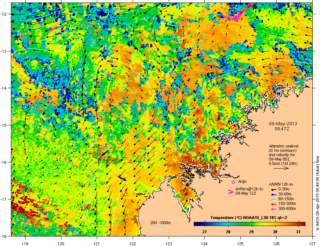Click the latitude axis label -14
The height and width of the screenshot is (247, 320).
(4, 88)
